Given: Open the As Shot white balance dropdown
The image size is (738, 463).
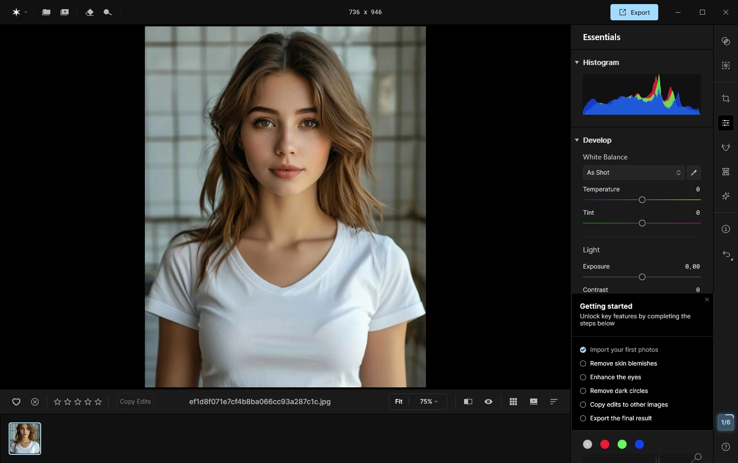Looking at the screenshot, I should [633, 173].
